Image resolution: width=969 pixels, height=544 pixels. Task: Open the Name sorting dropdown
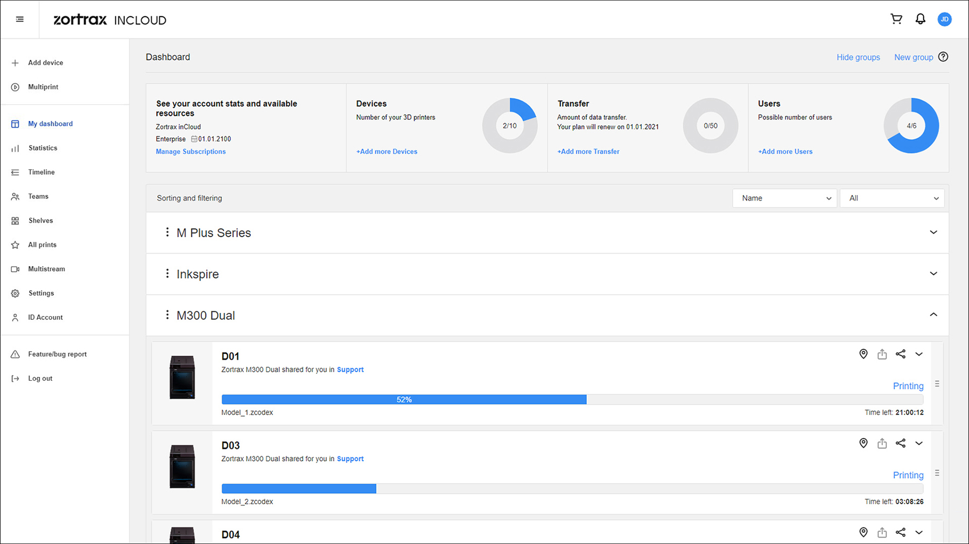(784, 198)
